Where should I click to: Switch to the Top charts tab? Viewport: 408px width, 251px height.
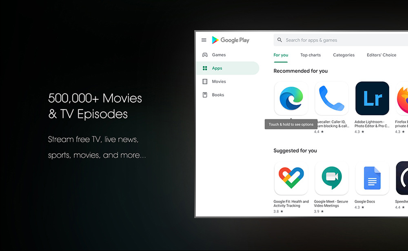310,55
